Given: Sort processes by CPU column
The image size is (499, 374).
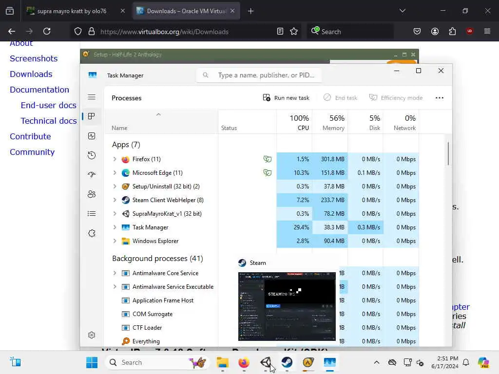Looking at the screenshot, I should [295, 122].
